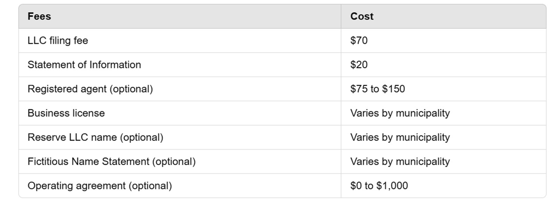
Task: Click the $20 cost value
Action: [x=359, y=65]
